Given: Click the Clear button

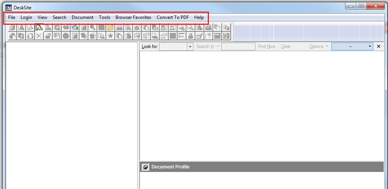Looking at the screenshot, I should (x=286, y=46).
